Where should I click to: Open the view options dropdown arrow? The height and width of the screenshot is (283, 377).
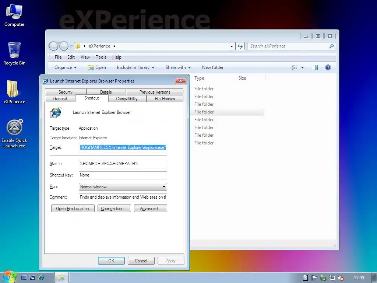302,67
